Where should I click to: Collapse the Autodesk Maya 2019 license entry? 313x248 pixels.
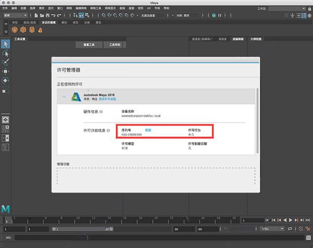click(x=64, y=97)
